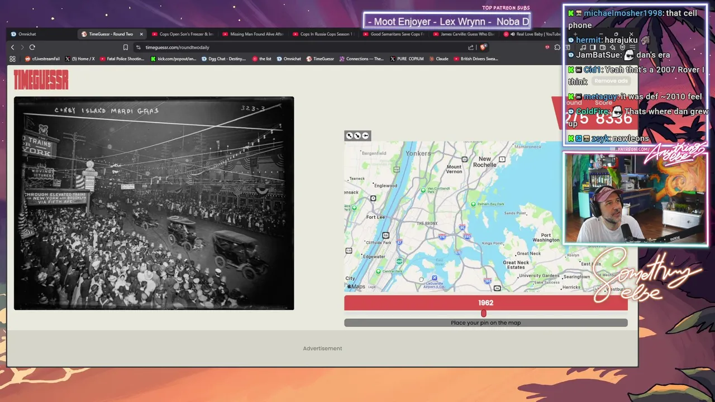Click michaelmosher1998 username in chat overlay
Viewport: 715px width, 402px height.
(x=623, y=13)
